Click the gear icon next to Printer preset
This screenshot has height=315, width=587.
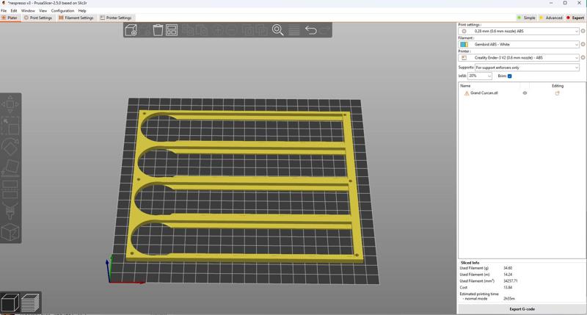[583, 58]
